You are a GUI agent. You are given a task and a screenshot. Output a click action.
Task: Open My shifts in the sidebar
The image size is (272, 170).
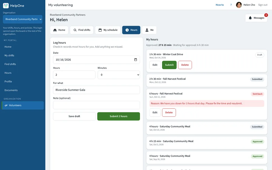coord(23,56)
